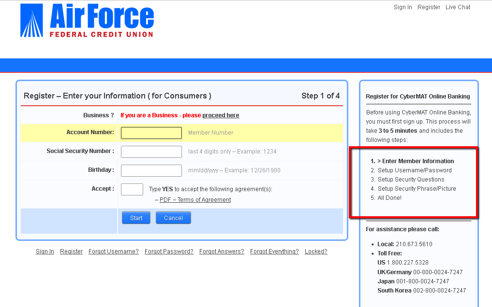Open the PDF Terms of Agreement

click(x=195, y=200)
